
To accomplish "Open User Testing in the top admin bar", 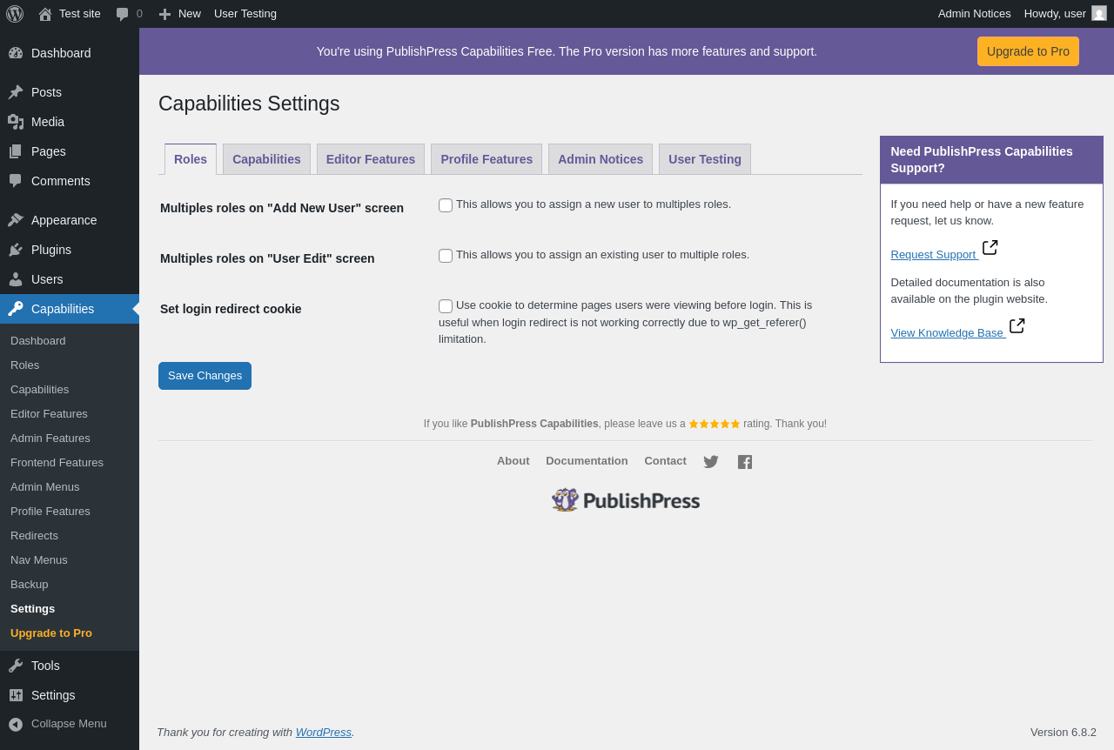I will pos(245,14).
